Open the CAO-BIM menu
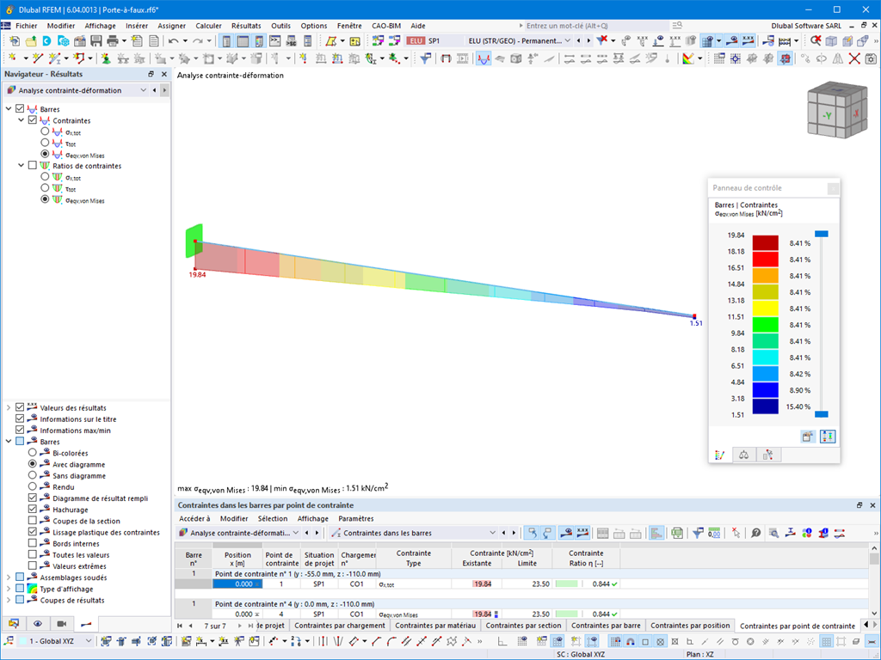881x660 pixels. (x=386, y=26)
